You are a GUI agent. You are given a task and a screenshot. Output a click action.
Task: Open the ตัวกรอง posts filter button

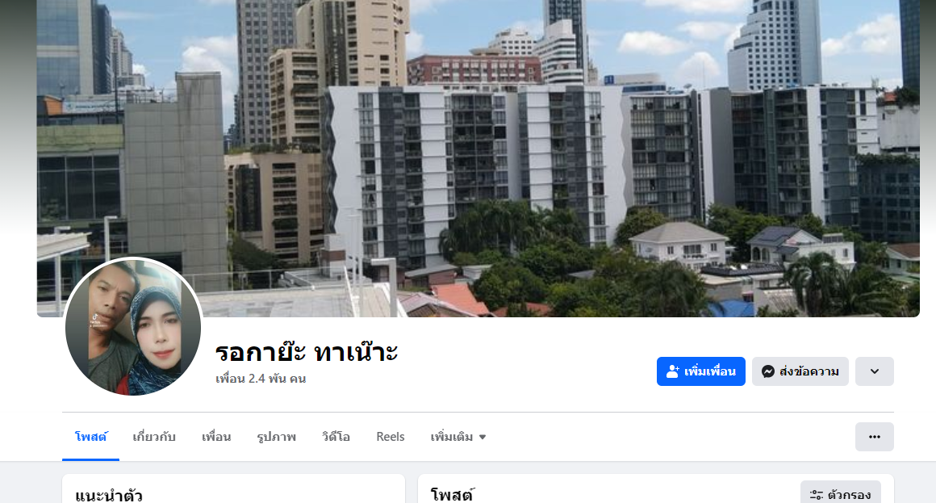[841, 494]
